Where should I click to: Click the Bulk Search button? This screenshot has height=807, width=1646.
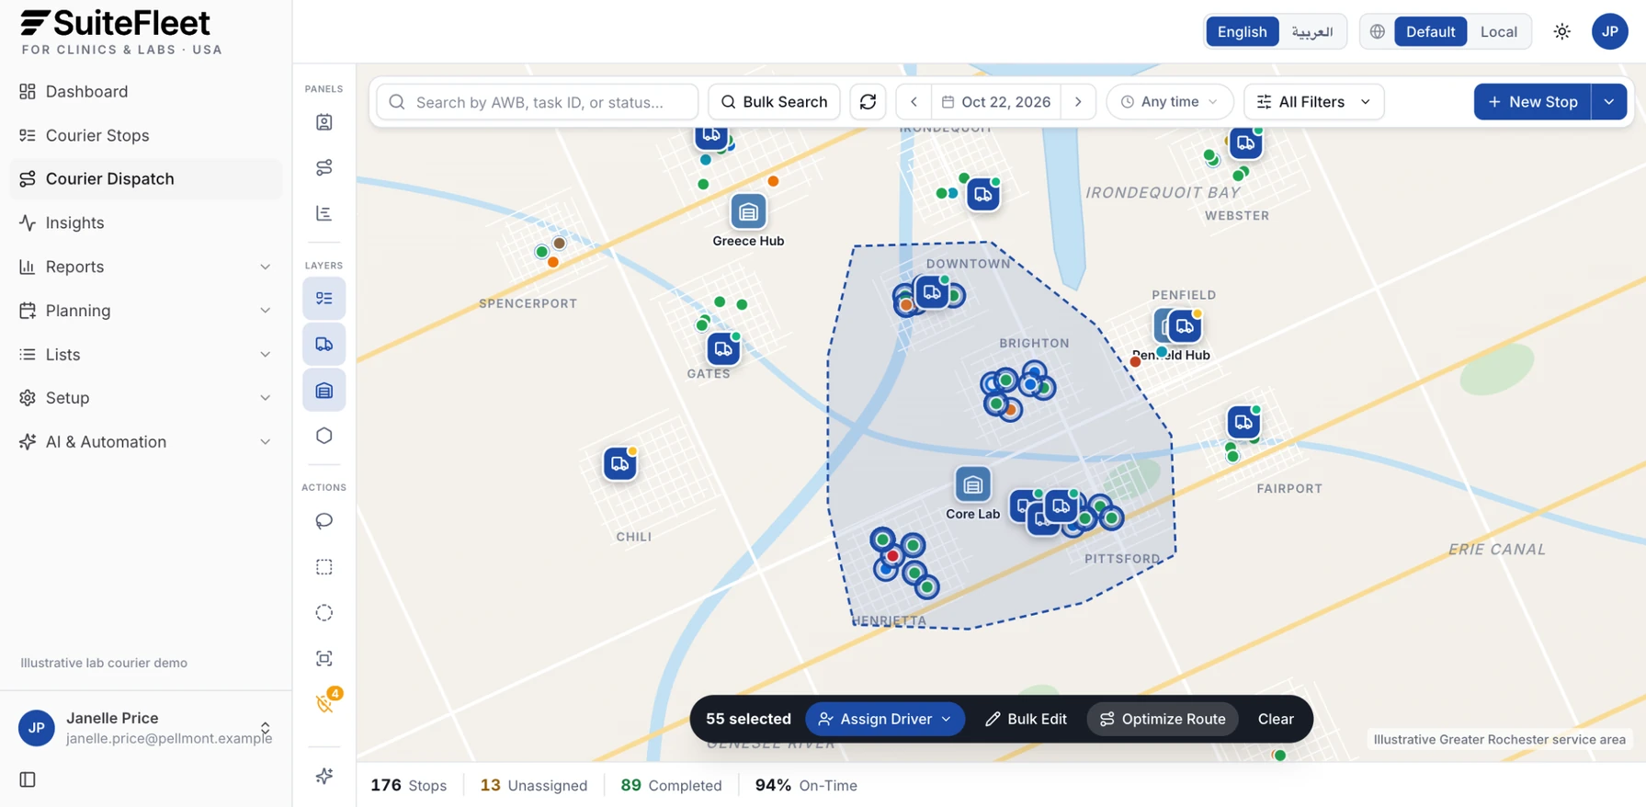(x=774, y=102)
